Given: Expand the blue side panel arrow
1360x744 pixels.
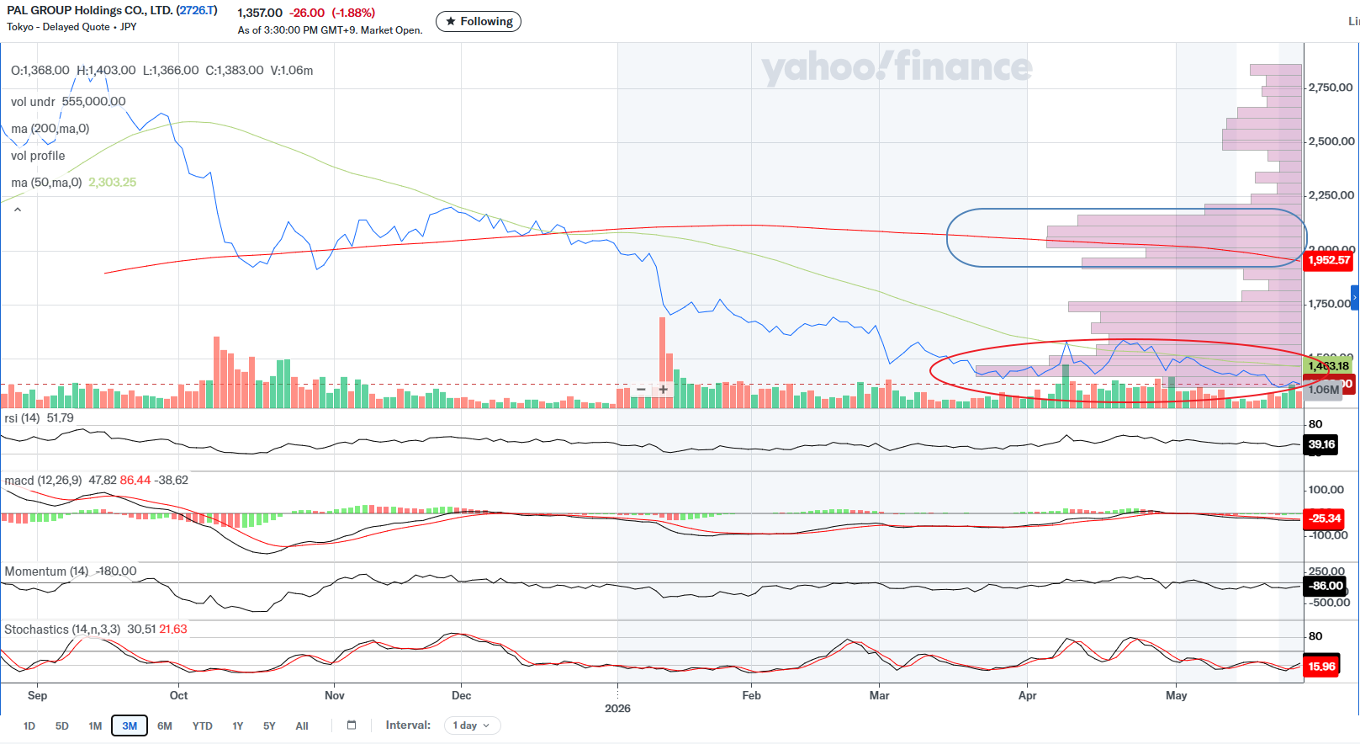Looking at the screenshot, I should coord(1355,298).
